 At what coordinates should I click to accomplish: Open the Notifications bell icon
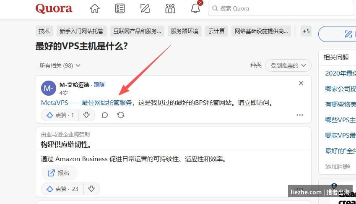[195, 9]
